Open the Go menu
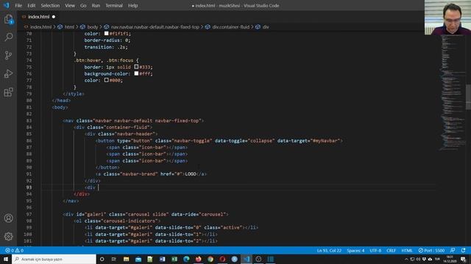This screenshot has width=471, height=264. [x=83, y=5]
